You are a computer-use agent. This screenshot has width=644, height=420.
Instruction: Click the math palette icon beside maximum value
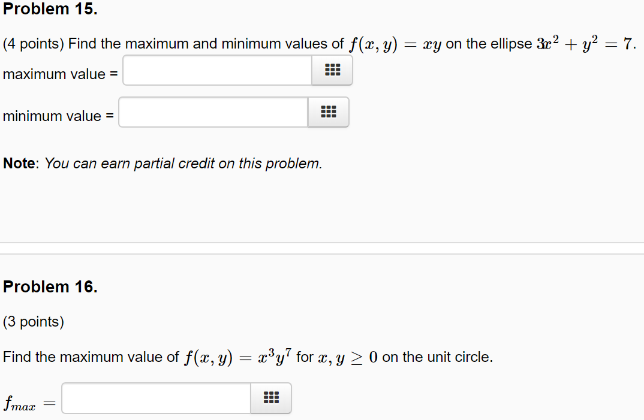point(332,70)
